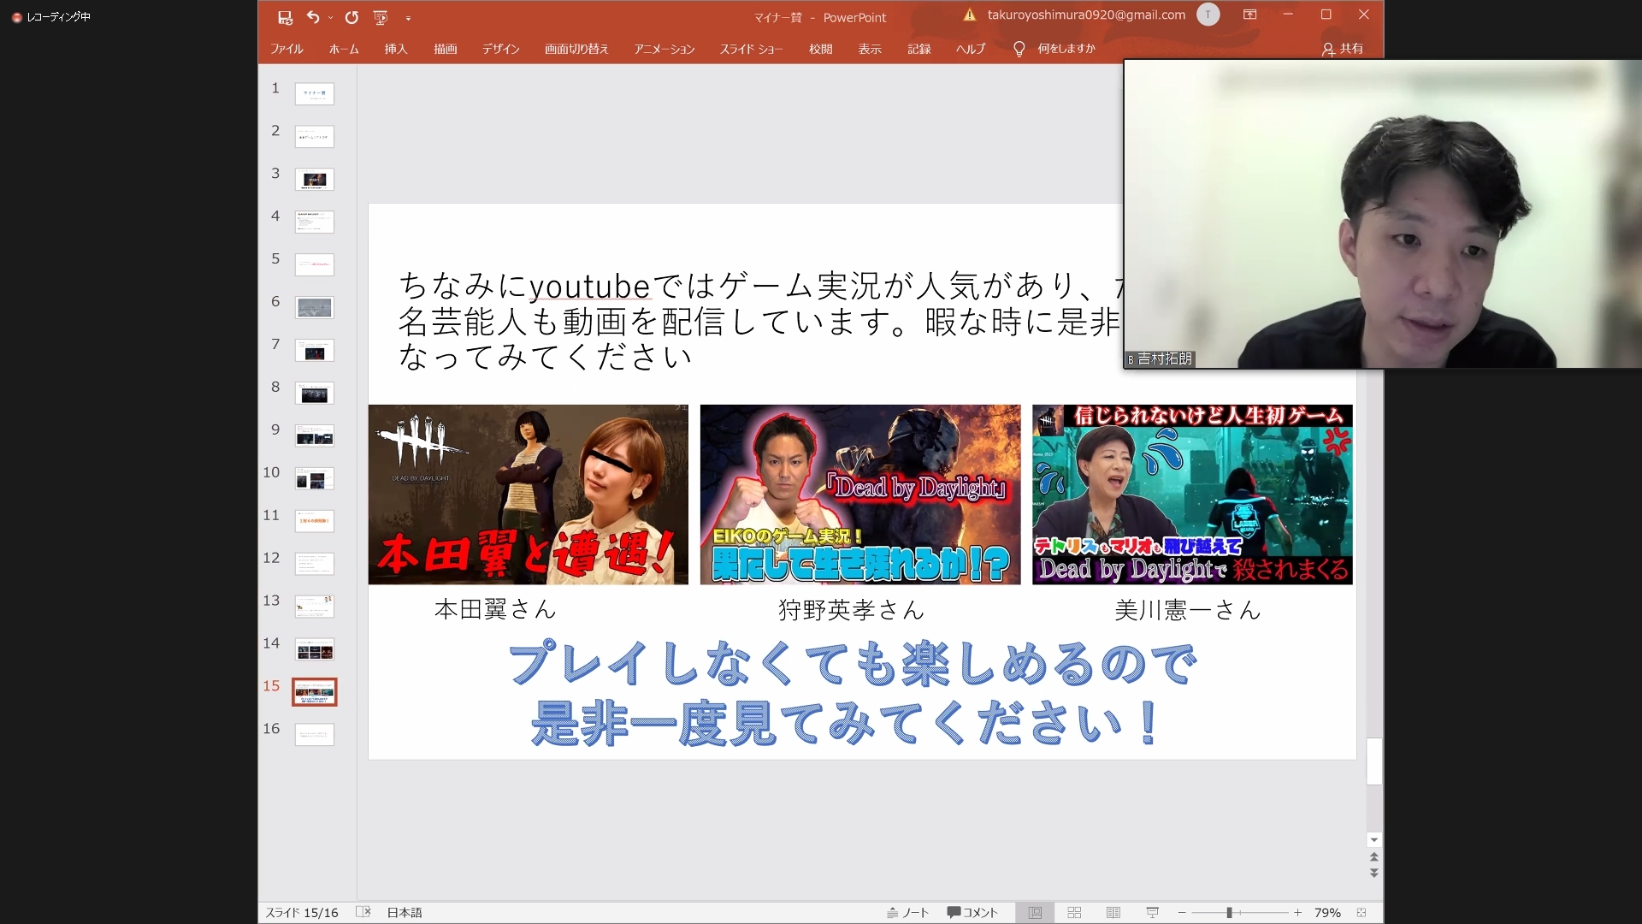Switch to the 描画 ribbon tab
The width and height of the screenshot is (1642, 924).
click(x=445, y=49)
